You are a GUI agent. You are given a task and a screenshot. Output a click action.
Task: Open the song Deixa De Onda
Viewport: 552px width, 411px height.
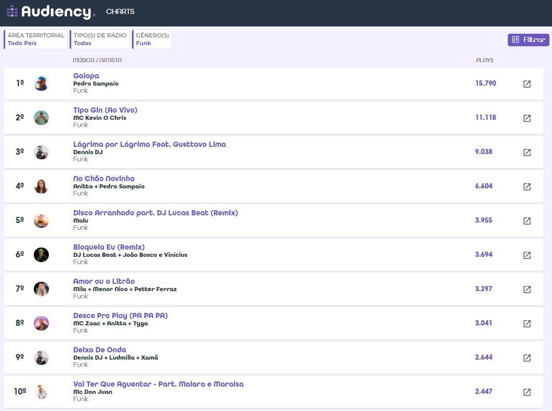click(100, 350)
